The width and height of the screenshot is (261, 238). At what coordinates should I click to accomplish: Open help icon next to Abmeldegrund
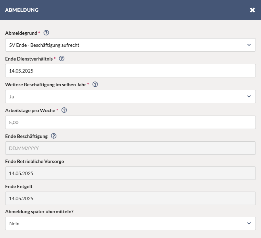[x=46, y=33]
